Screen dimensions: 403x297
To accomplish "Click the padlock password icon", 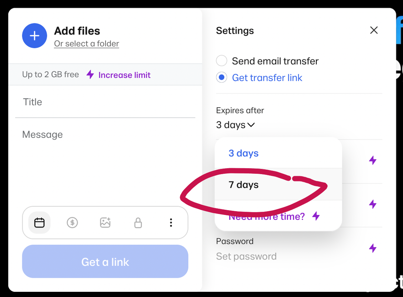I will click(x=138, y=223).
